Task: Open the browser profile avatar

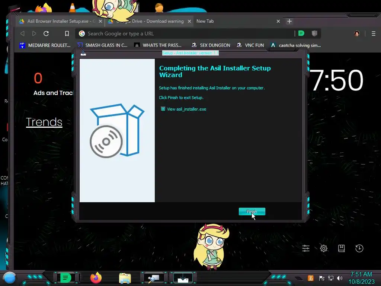Action: click(x=357, y=34)
